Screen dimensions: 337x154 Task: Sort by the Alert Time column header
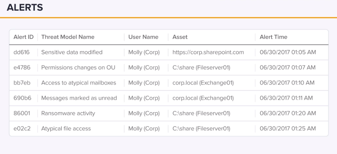point(273,37)
